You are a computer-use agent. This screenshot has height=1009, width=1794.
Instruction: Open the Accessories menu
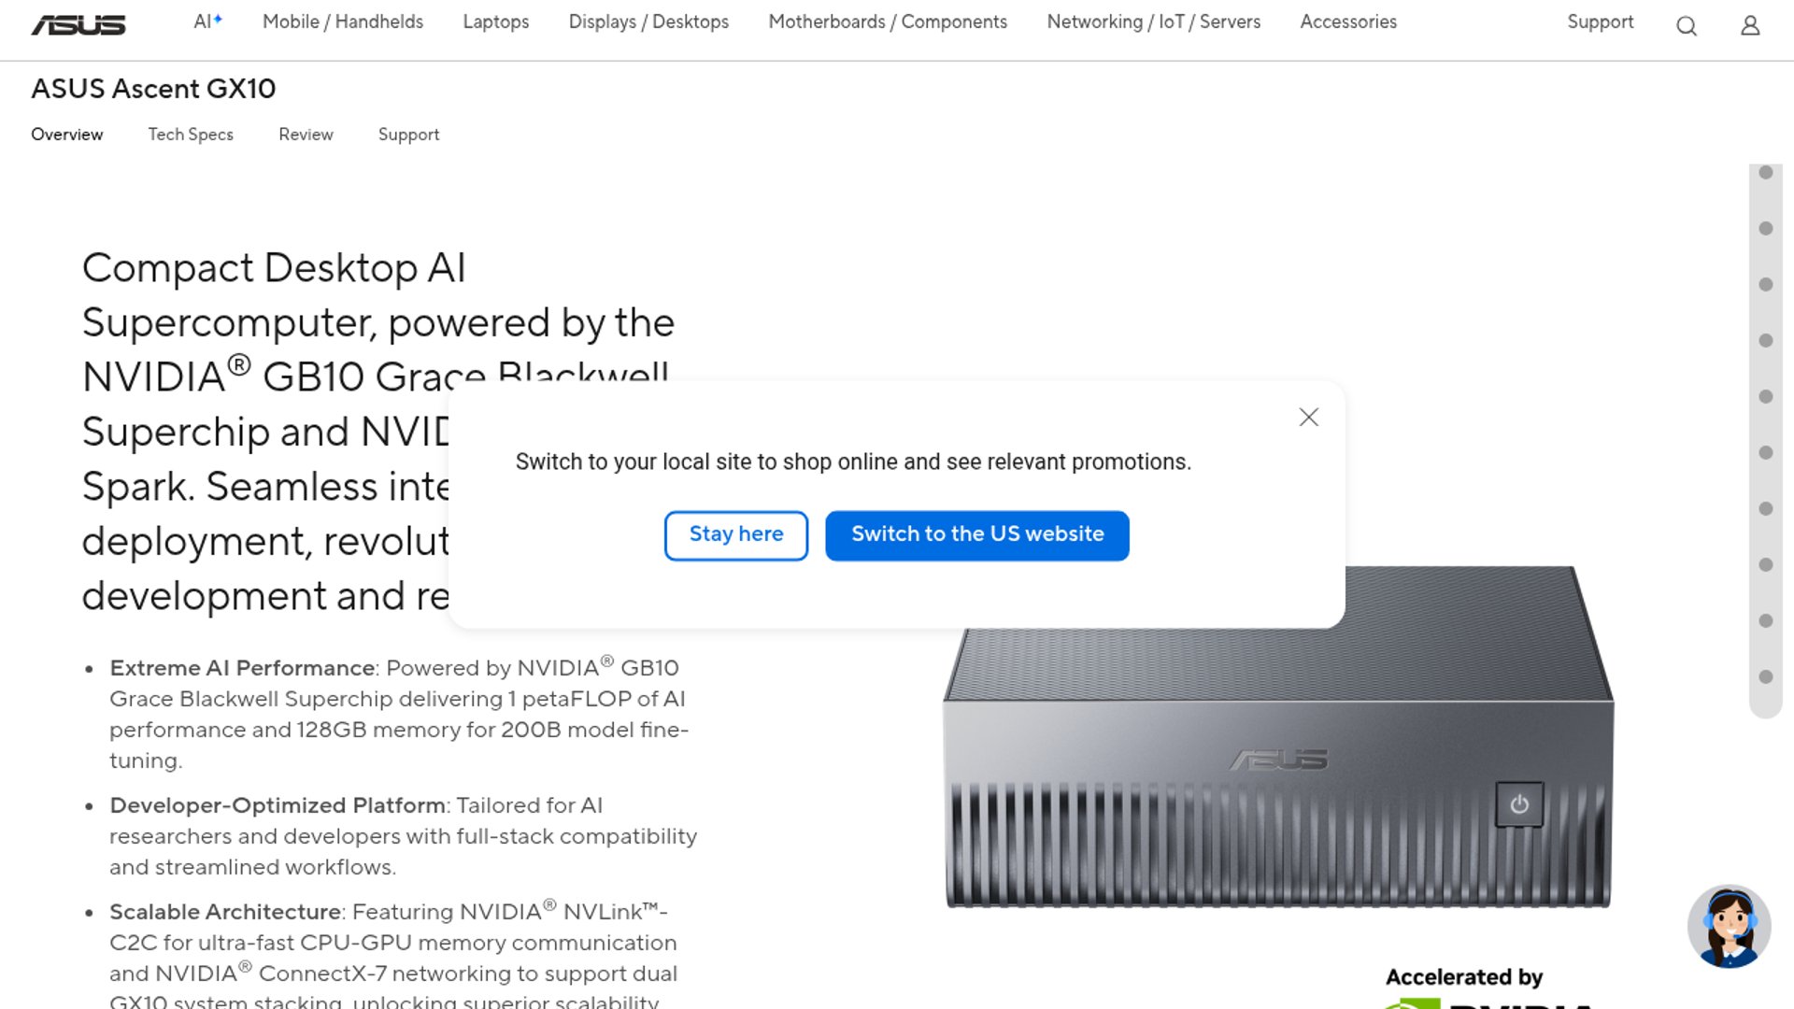(x=1347, y=21)
